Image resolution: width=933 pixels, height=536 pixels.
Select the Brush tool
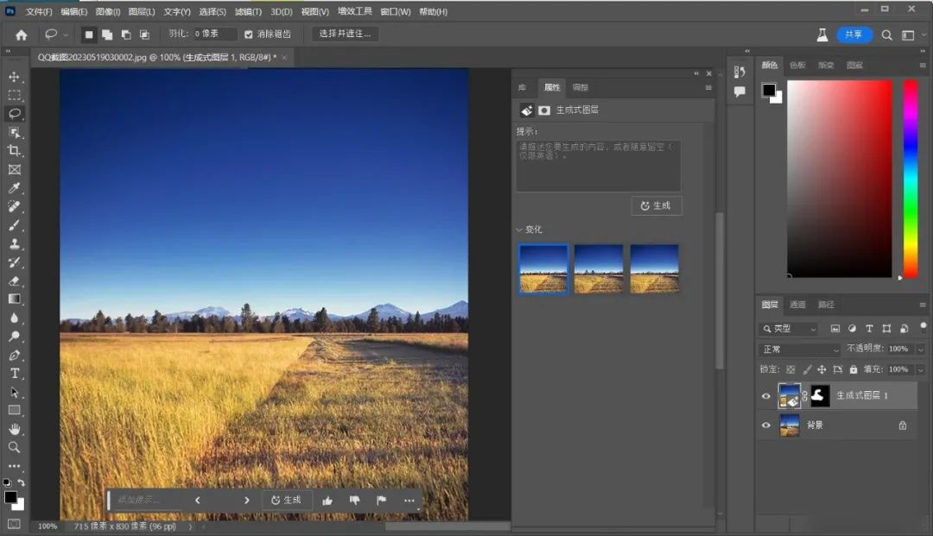coord(15,225)
